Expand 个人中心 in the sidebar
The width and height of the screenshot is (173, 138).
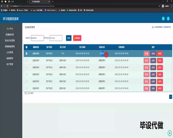[x=10, y=29]
